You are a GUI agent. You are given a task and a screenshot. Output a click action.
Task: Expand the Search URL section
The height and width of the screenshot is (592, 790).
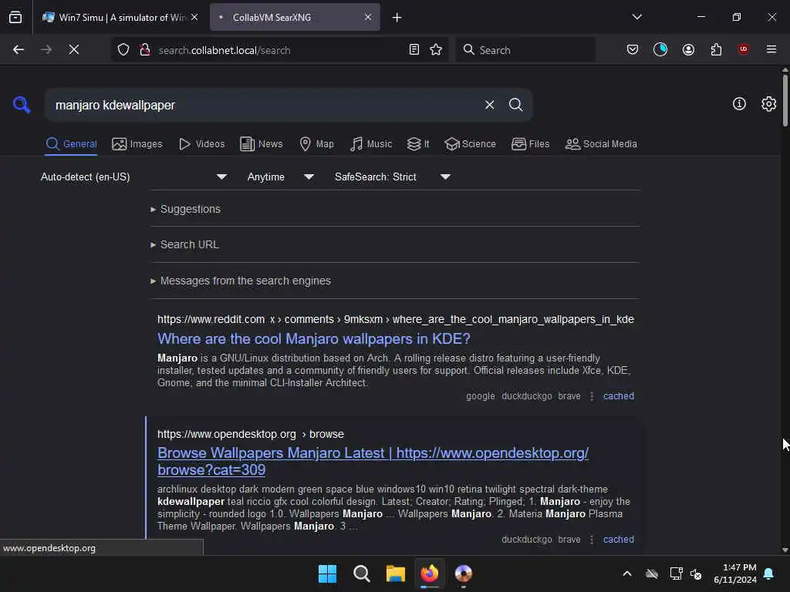[184, 244]
